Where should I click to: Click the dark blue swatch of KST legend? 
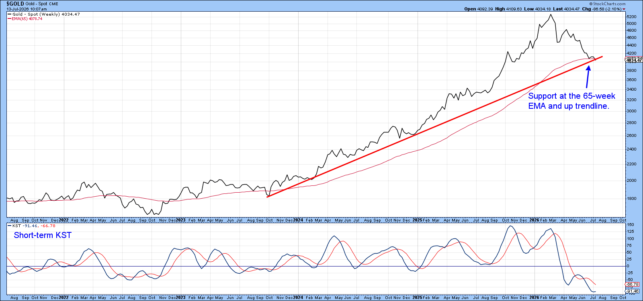point(9,226)
